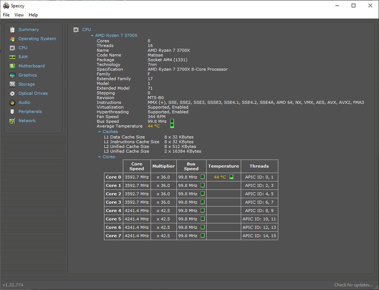Open the Network section

[27, 121]
